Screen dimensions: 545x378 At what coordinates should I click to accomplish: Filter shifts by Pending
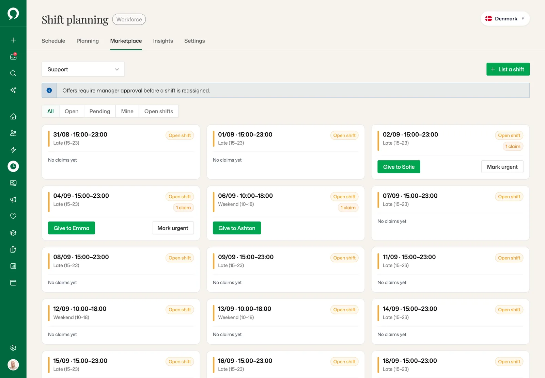coord(100,111)
